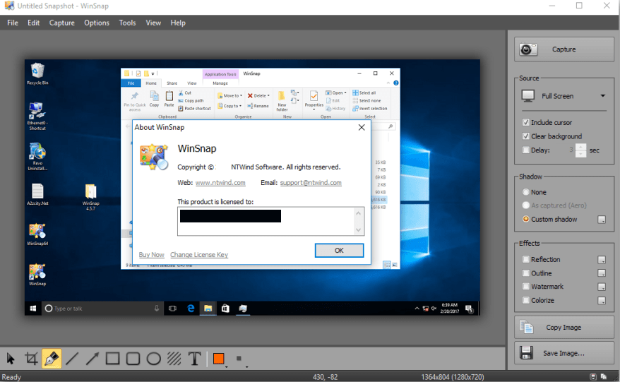
Task: Select the straight Line tool
Action: pos(72,359)
